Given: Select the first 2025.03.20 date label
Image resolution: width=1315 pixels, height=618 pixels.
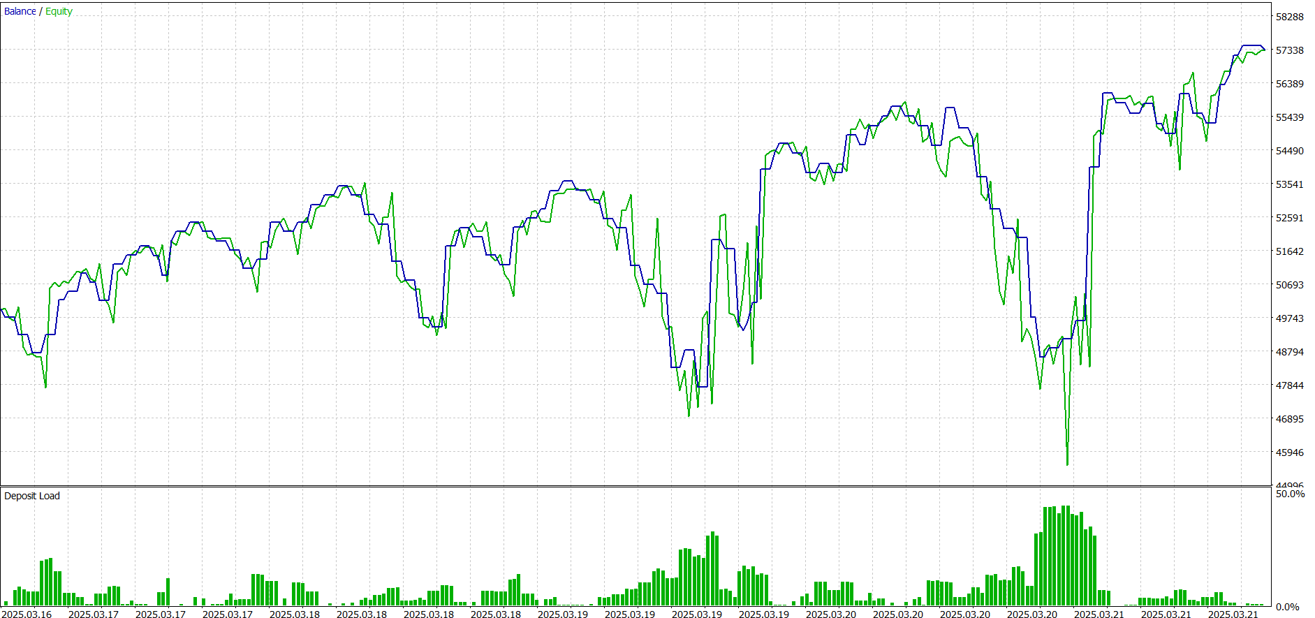Looking at the screenshot, I should 830,615.
